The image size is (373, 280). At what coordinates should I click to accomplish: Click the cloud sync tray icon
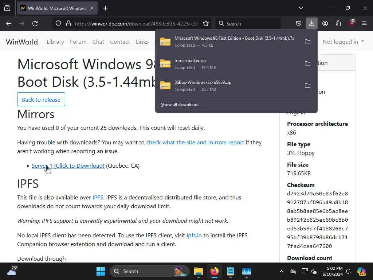click(293, 271)
